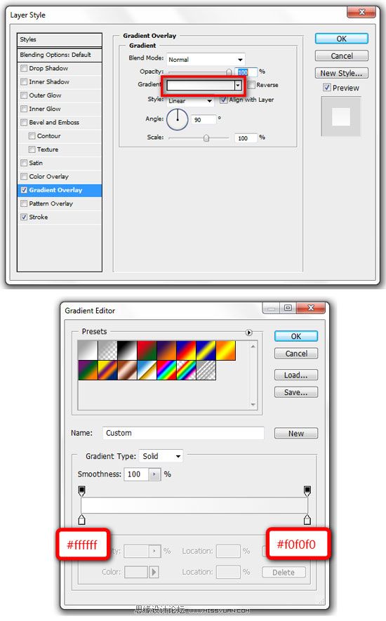Click the Angle dial in Gradient Overlay
Screen dimensions: 386x621
177,119
